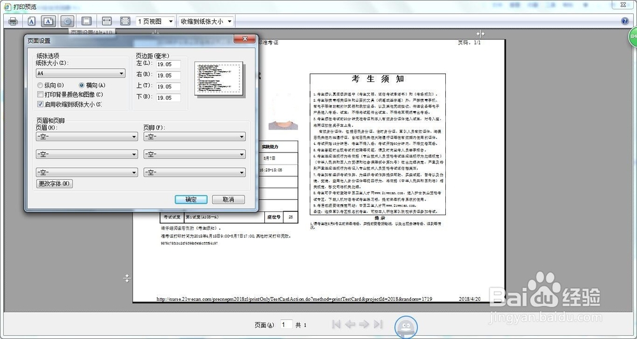This screenshot has width=637, height=339.
Task: Open the second 页脚 footer dropdown
Action: click(x=194, y=155)
